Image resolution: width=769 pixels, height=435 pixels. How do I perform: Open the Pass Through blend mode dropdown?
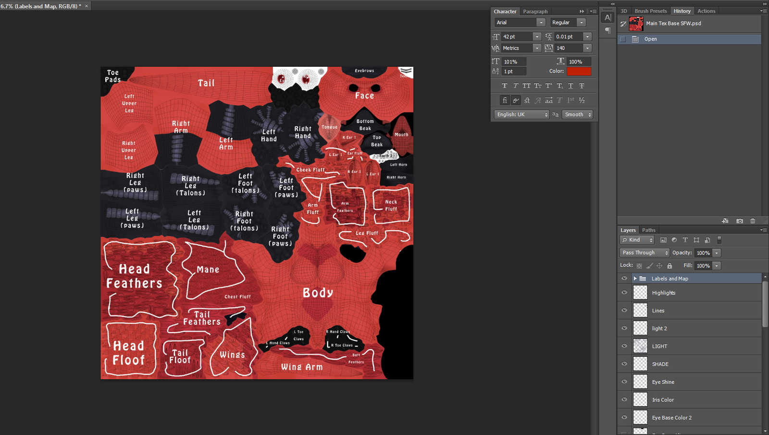(644, 253)
